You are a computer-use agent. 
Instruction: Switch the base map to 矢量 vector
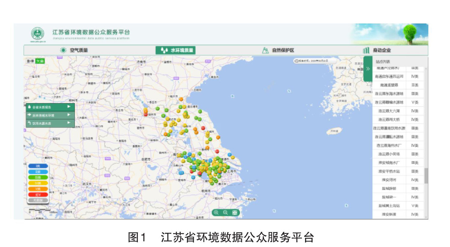pos(40,61)
